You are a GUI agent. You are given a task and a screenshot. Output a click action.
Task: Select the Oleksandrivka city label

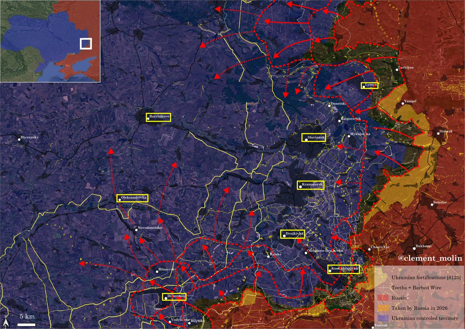pos(132,198)
